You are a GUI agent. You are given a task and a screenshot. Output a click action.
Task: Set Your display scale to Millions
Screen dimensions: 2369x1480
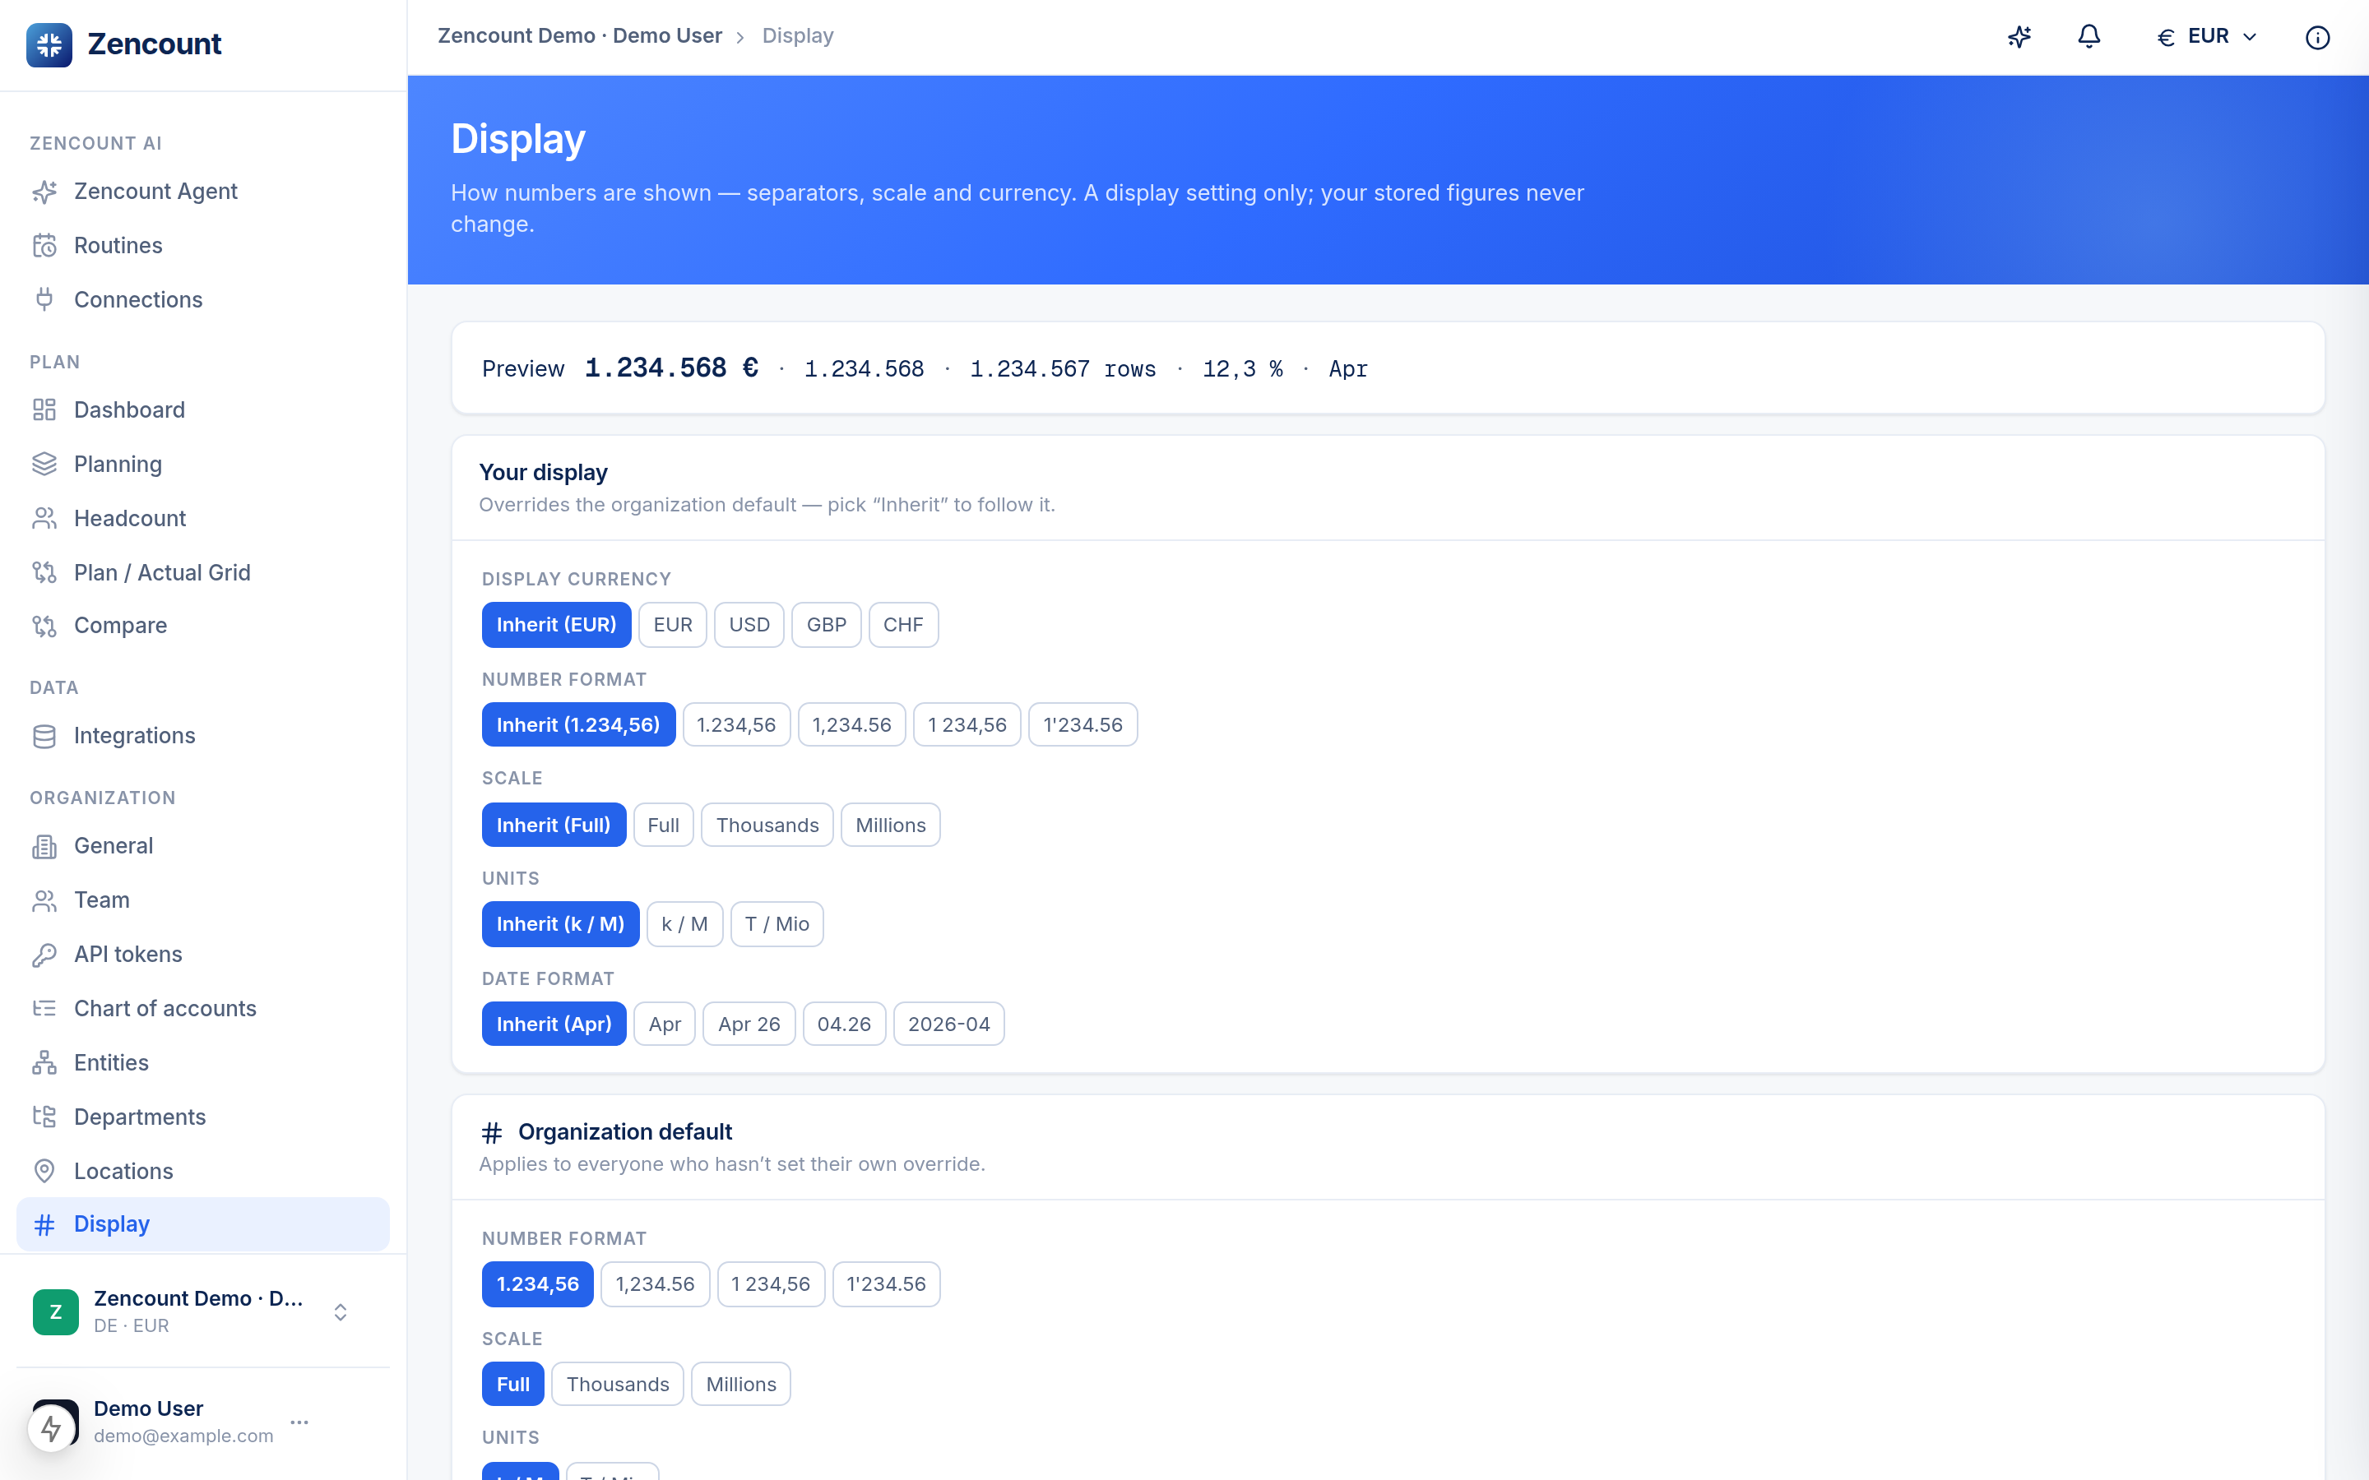(890, 826)
